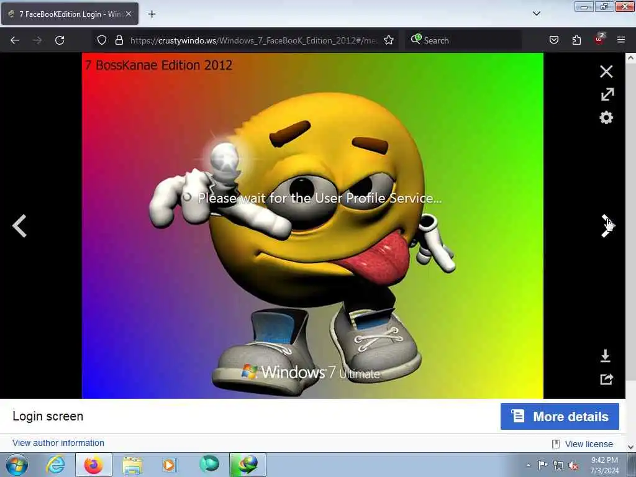636x477 pixels.
Task: Select the 7 FaceBooKEdition Login tab
Action: click(x=70, y=14)
